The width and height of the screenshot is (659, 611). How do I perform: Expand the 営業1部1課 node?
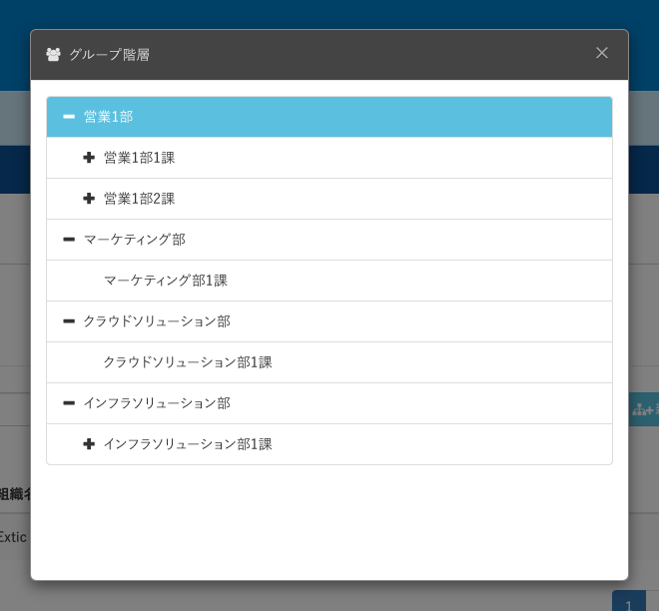[89, 158]
